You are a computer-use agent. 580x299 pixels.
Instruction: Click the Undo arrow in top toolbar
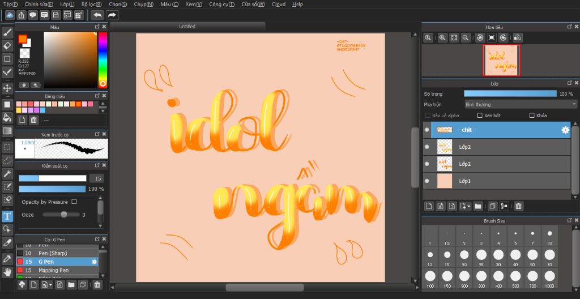pos(97,15)
